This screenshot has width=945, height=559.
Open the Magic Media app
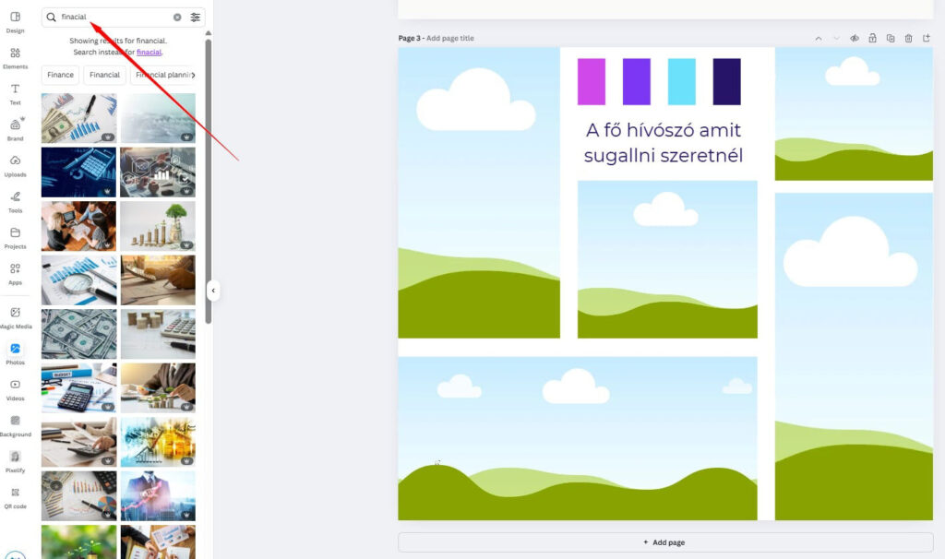(15, 316)
